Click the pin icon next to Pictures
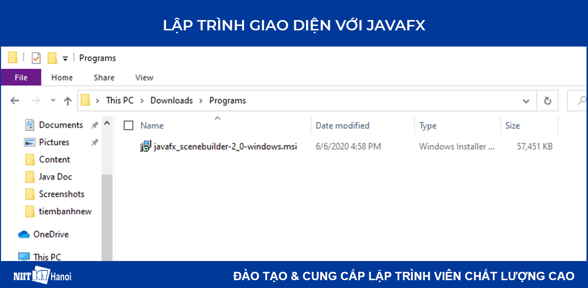588x288 pixels. pos(95,143)
